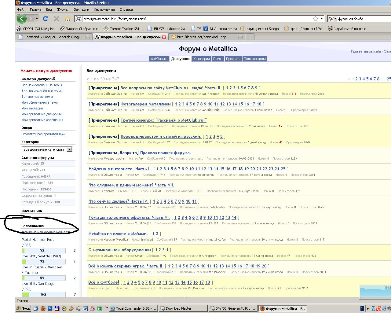The image size is (391, 313).
Task: Switch to the Категории forum tab
Action: [x=201, y=59]
